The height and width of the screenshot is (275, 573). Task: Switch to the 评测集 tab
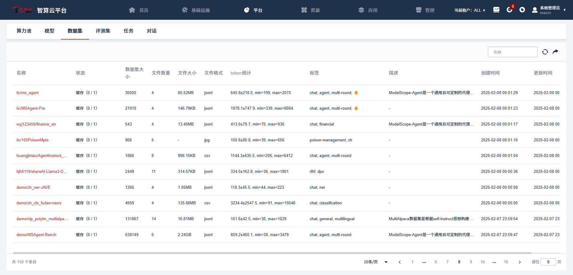103,31
